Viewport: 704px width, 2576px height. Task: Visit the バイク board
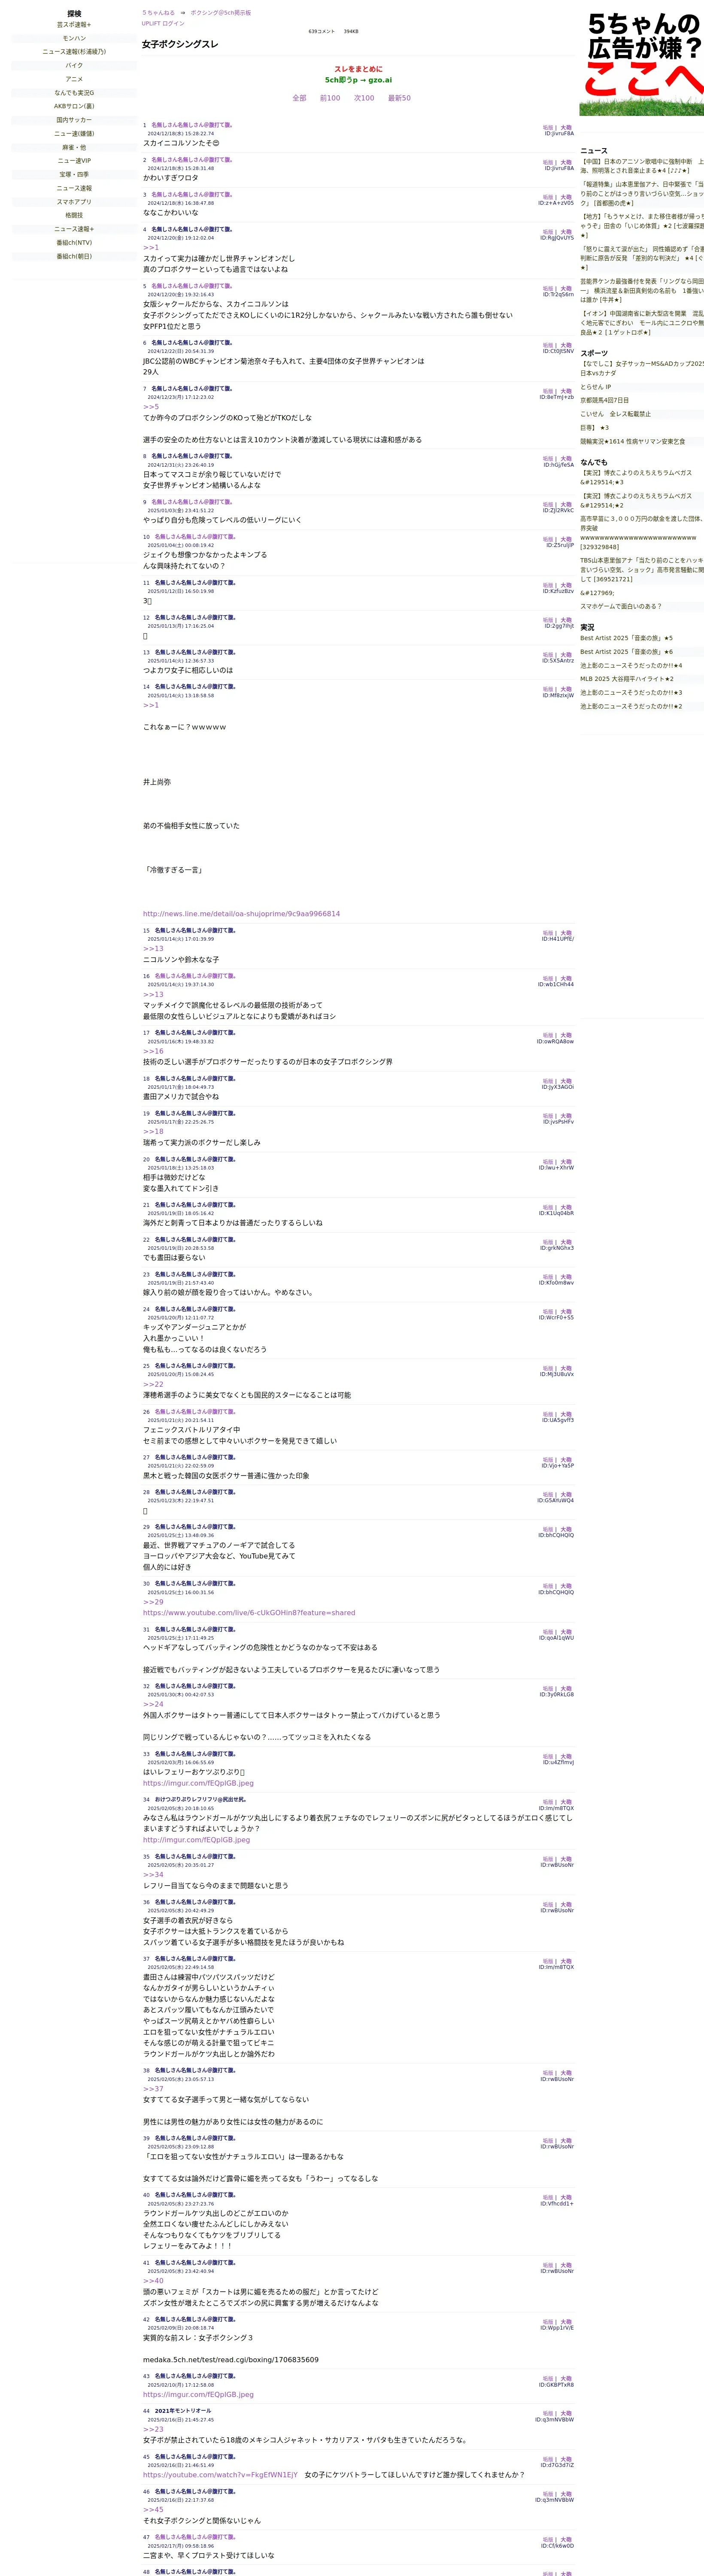click(x=74, y=65)
